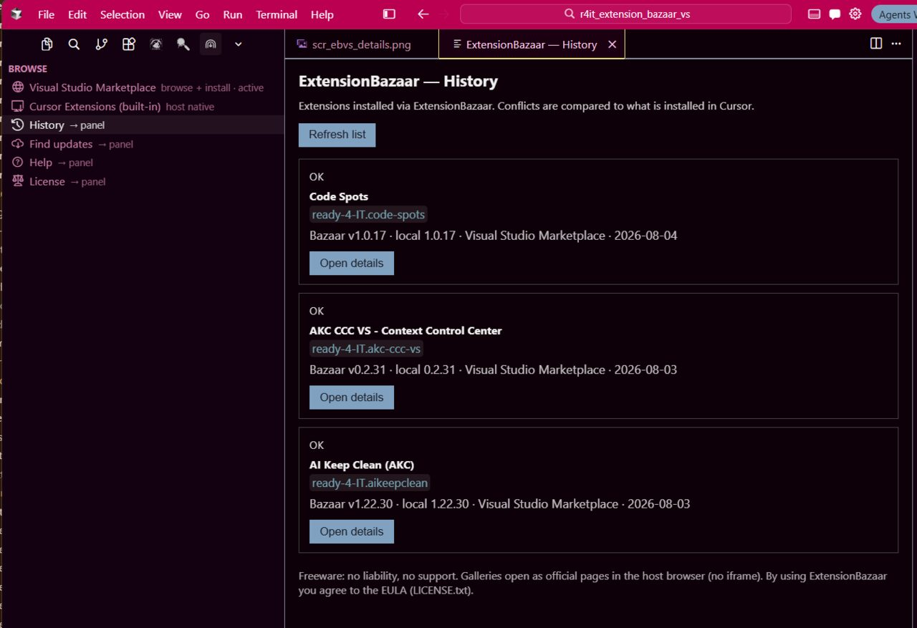The width and height of the screenshot is (917, 628).
Task: Click the globe icon for Visual Studio Marketplace
Action: point(18,87)
